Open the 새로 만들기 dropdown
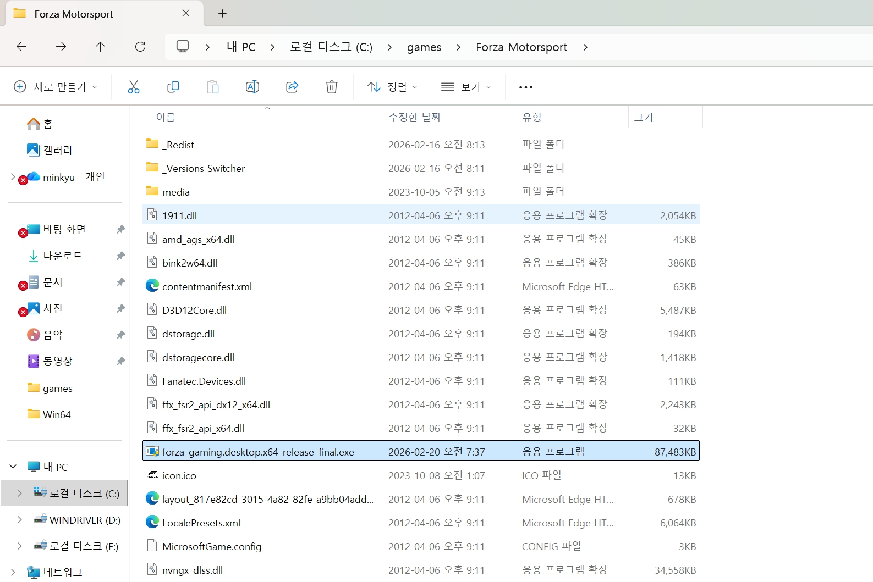The height and width of the screenshot is (582, 873). tap(56, 87)
